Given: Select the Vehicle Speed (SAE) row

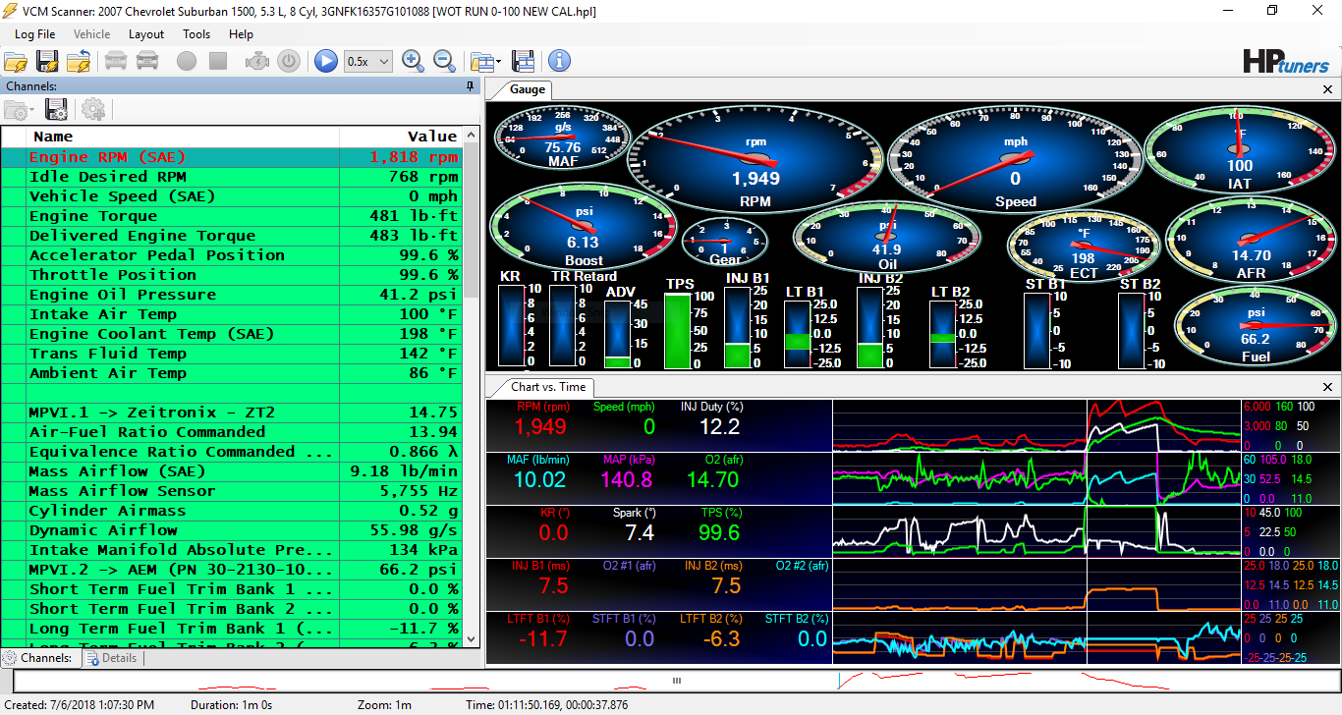Looking at the screenshot, I should tap(231, 196).
